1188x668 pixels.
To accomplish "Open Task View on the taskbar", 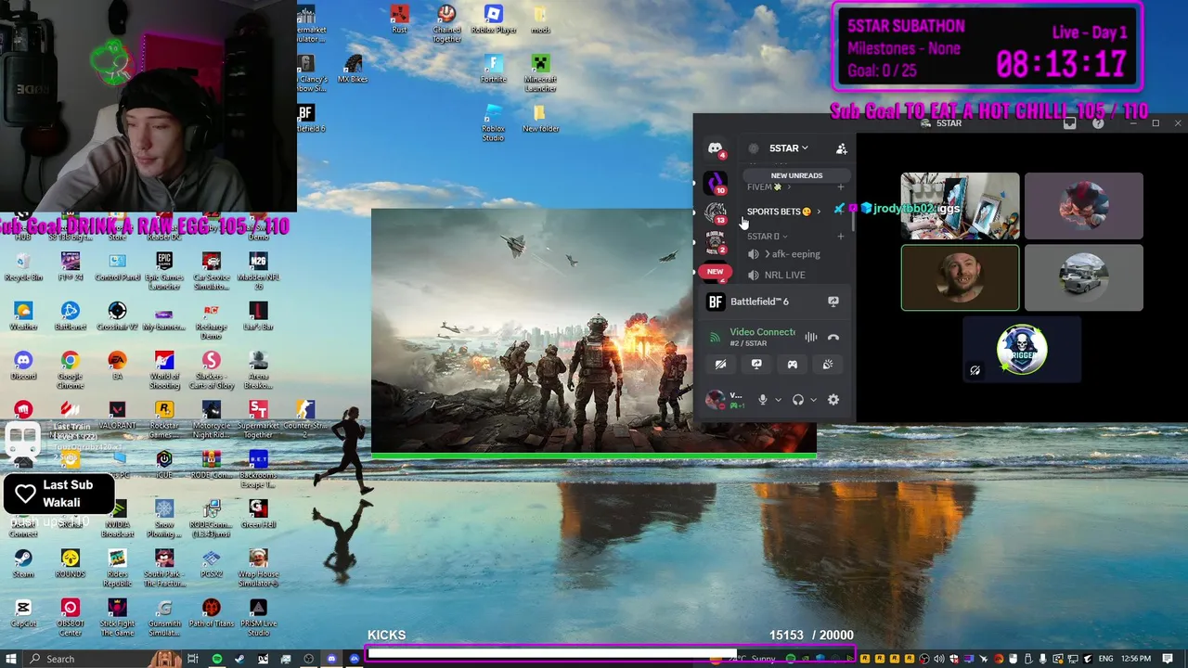I will [x=193, y=659].
